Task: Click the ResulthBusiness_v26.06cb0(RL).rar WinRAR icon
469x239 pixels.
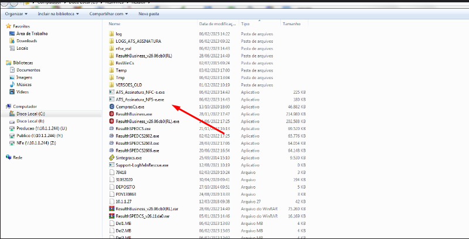Action: point(111,209)
